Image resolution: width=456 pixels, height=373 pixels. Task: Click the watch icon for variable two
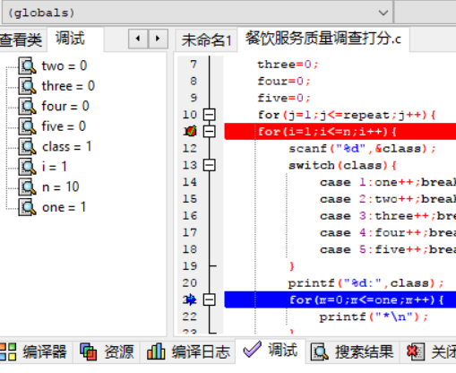click(27, 65)
